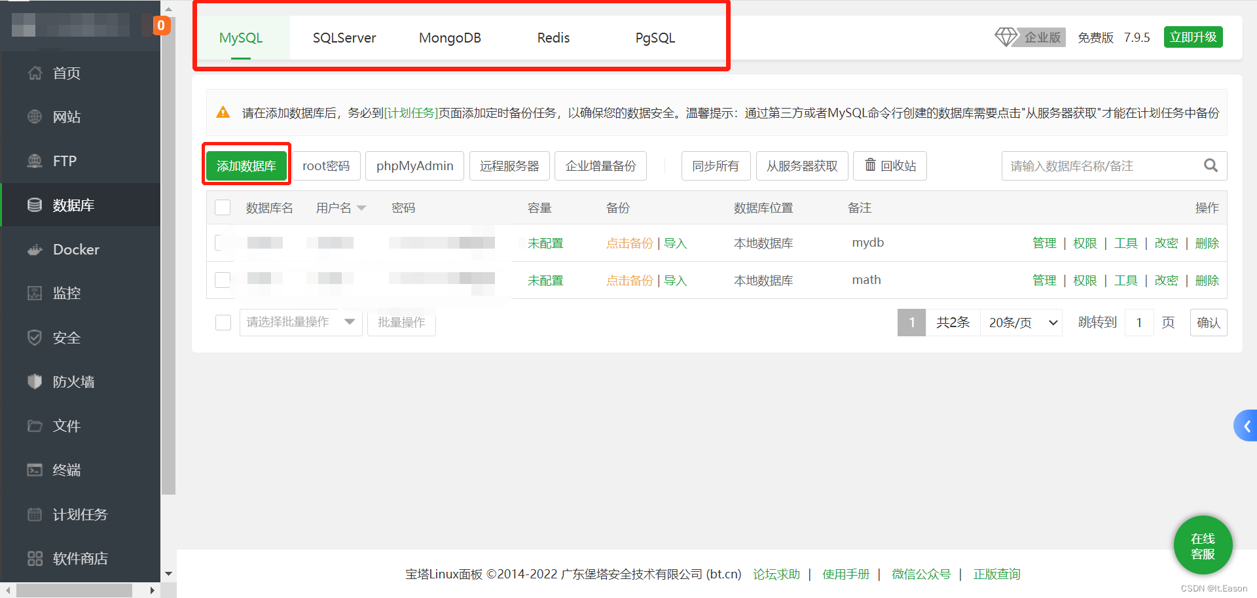1257x598 pixels.
Task: Click the 远程服务器 remote server button
Action: (509, 166)
